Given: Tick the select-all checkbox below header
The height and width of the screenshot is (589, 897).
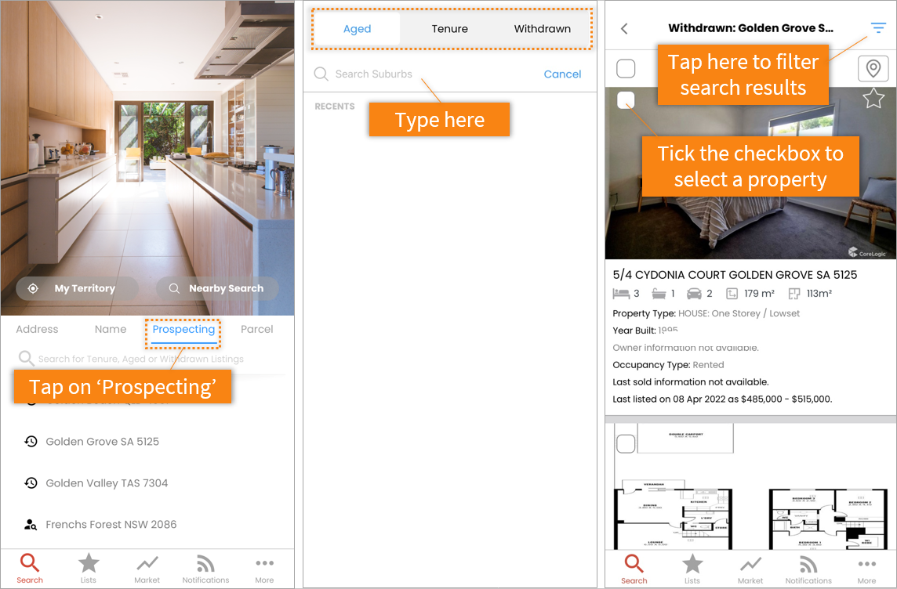Looking at the screenshot, I should (626, 69).
